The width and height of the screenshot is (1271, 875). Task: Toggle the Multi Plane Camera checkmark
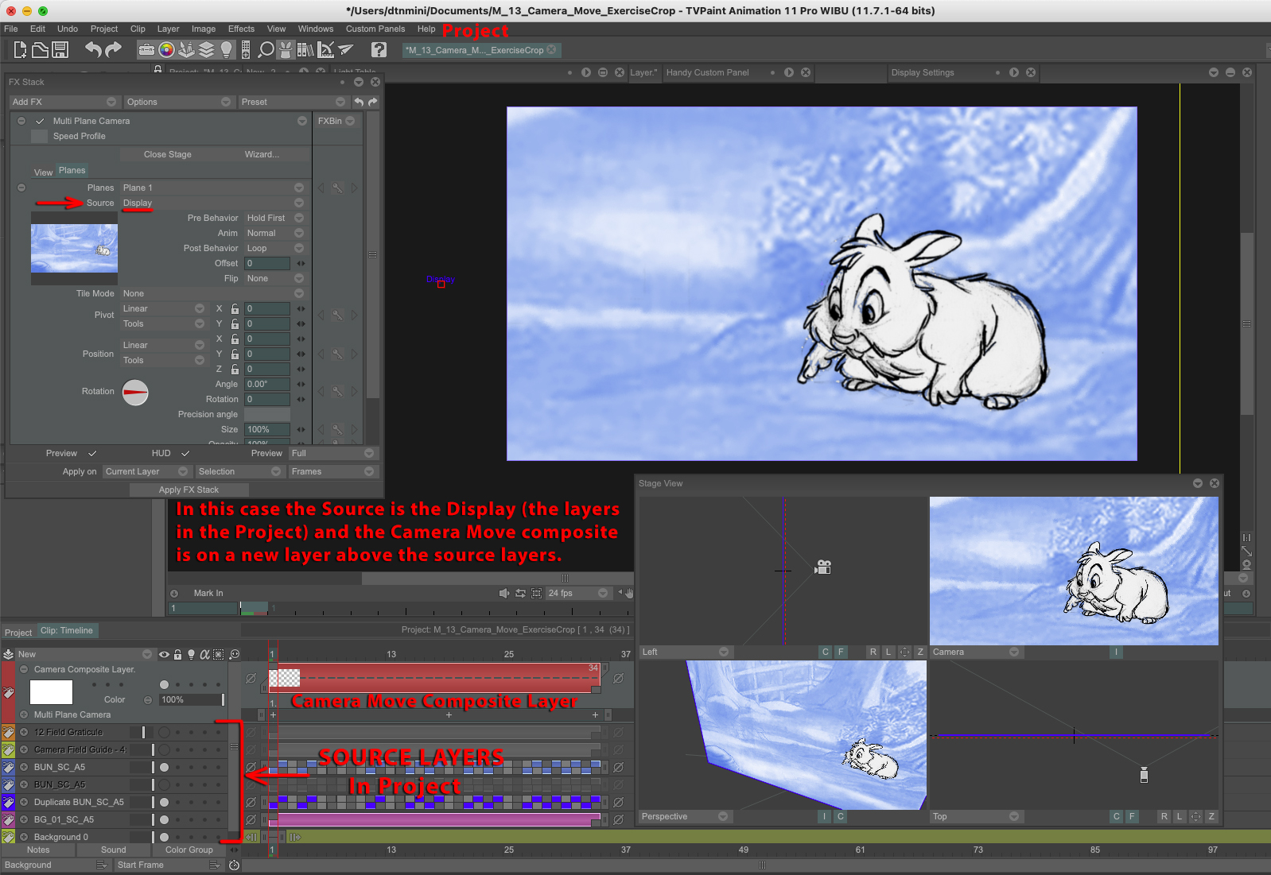[x=40, y=121]
